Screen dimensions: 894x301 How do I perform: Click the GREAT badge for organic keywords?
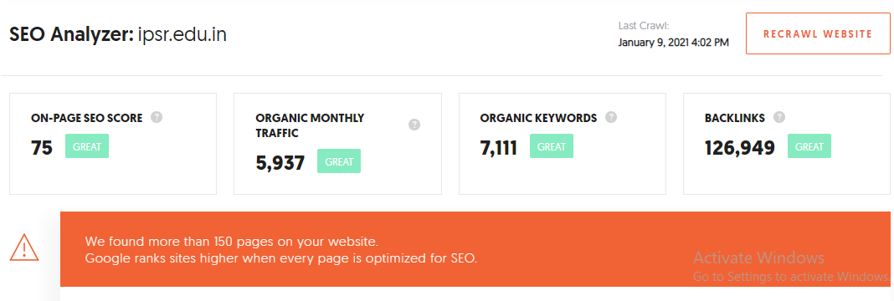click(552, 146)
